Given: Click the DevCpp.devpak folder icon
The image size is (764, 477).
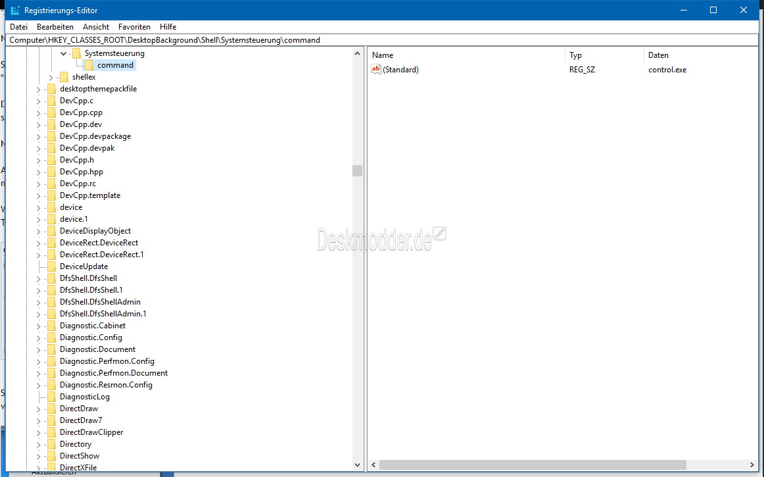Looking at the screenshot, I should tap(52, 148).
